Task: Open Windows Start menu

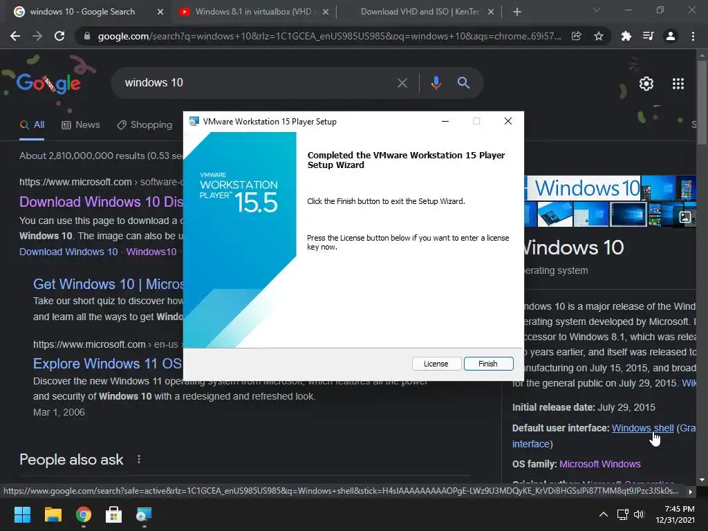Action: tap(22, 514)
